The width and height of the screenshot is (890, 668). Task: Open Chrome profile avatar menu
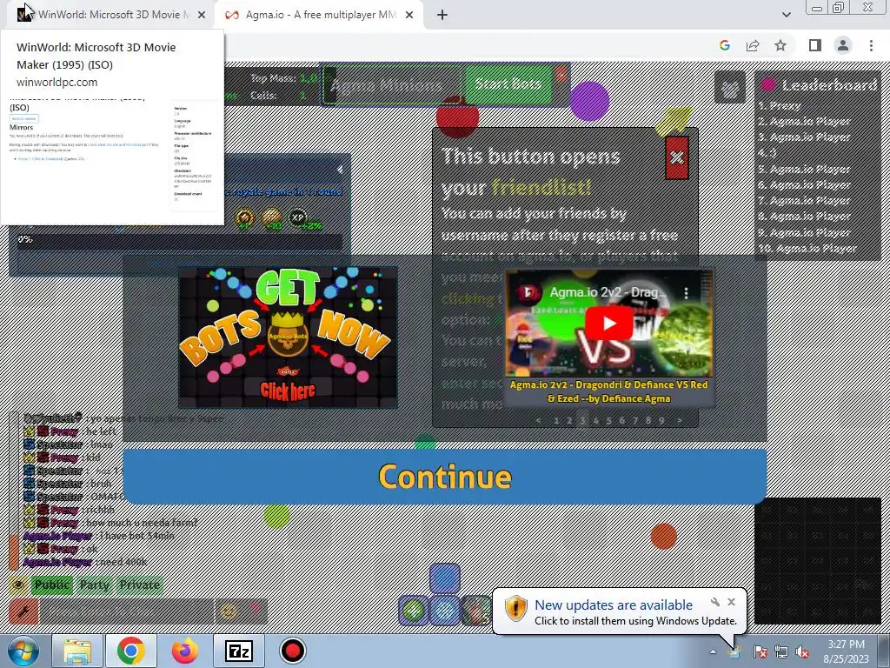click(x=843, y=45)
